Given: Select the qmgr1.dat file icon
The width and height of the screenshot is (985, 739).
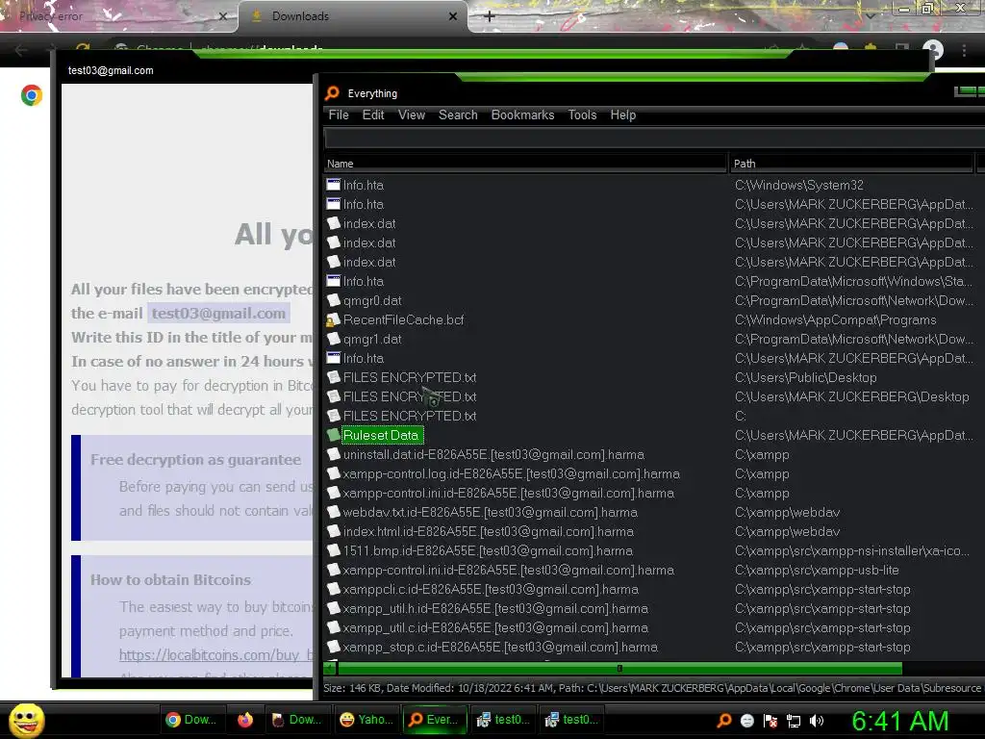Looking at the screenshot, I should tap(334, 339).
